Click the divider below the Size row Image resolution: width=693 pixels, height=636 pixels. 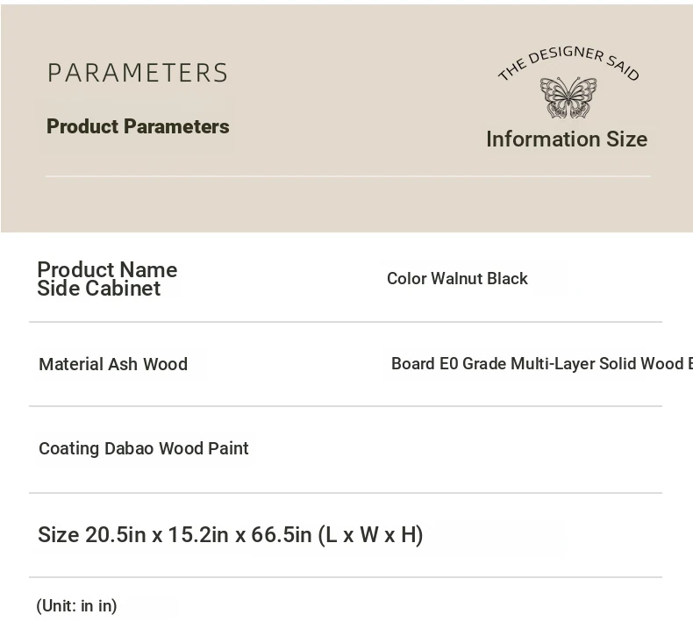click(346, 577)
